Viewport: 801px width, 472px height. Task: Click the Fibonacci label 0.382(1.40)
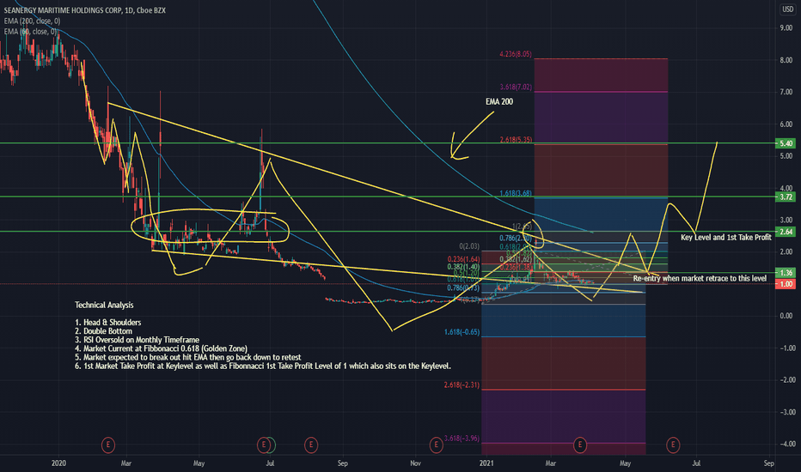click(463, 267)
